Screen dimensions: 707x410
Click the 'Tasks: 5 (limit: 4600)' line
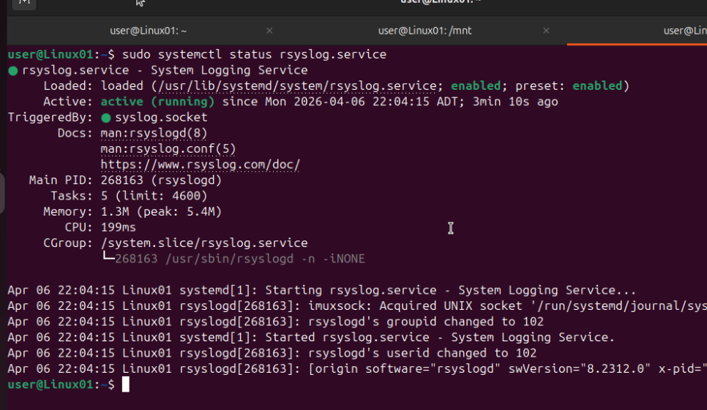click(129, 196)
